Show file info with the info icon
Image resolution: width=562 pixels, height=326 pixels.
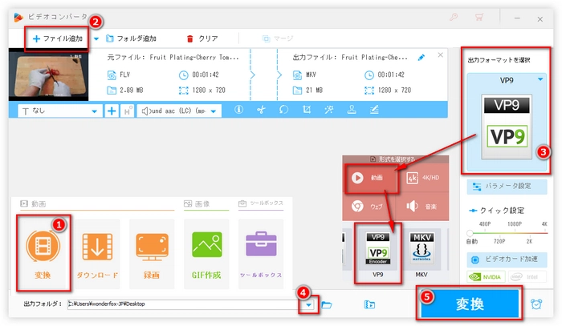pyautogui.click(x=238, y=111)
